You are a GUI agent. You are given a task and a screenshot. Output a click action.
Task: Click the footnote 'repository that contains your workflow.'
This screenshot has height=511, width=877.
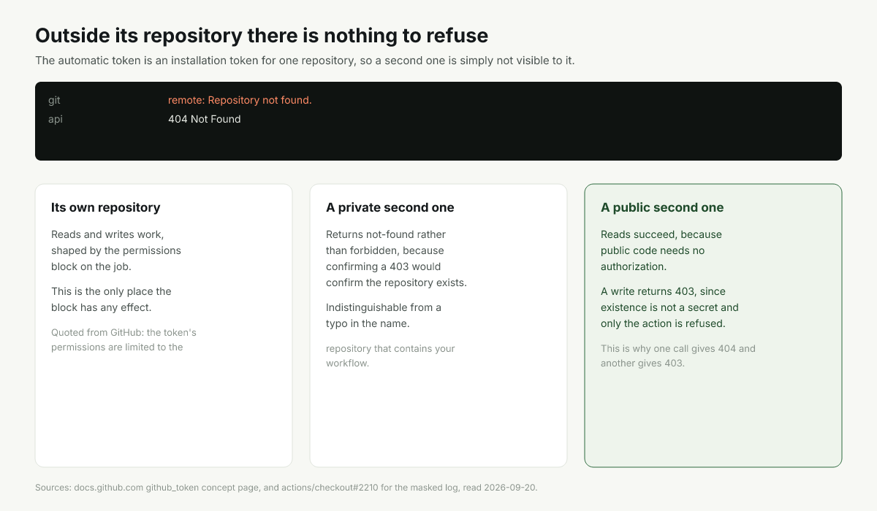(390, 356)
